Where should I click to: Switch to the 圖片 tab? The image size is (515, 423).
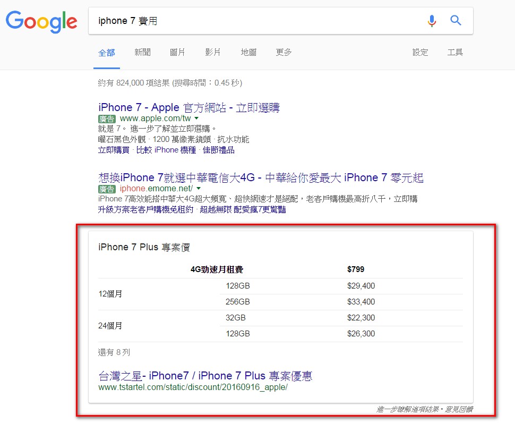point(177,52)
